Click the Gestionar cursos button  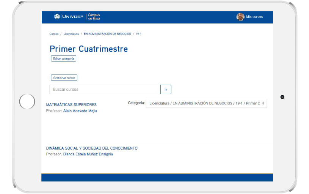click(64, 78)
